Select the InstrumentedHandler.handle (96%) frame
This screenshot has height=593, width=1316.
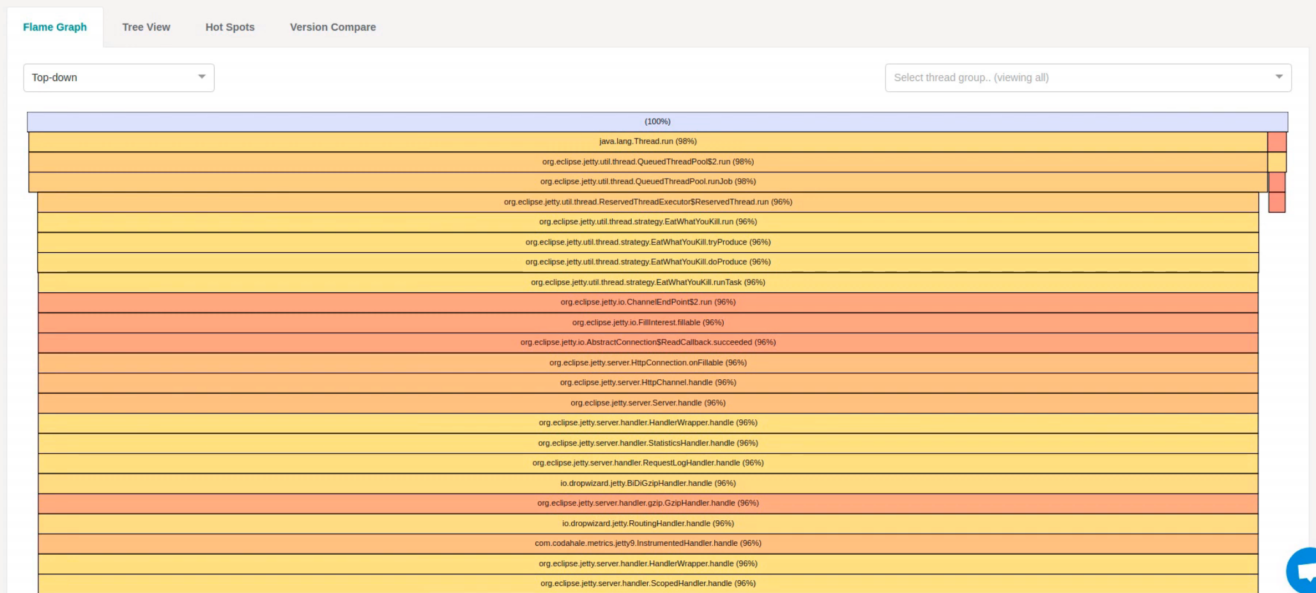(x=648, y=544)
